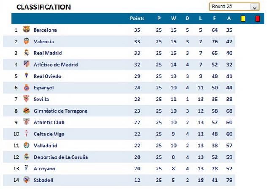Sort by the Points column header
The image size is (267, 189).
point(137,19)
